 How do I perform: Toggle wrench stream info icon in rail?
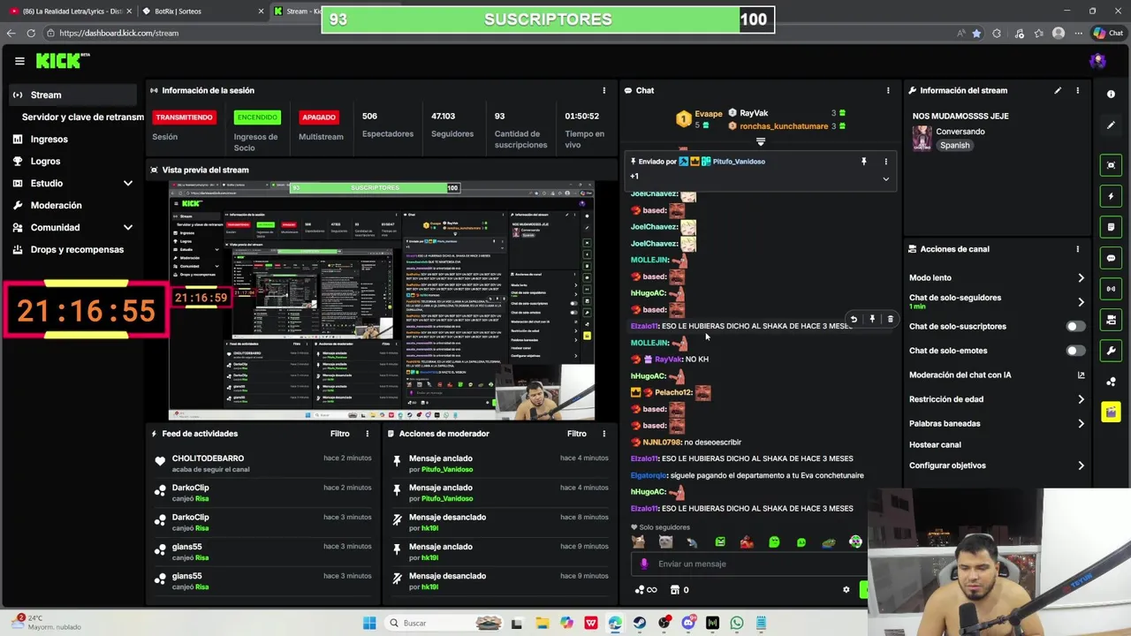(1111, 351)
